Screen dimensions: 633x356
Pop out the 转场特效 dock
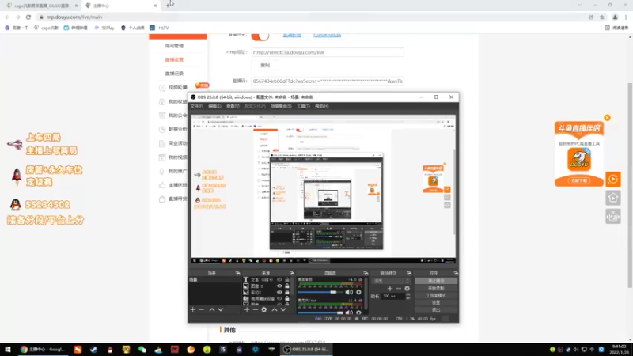click(409, 273)
